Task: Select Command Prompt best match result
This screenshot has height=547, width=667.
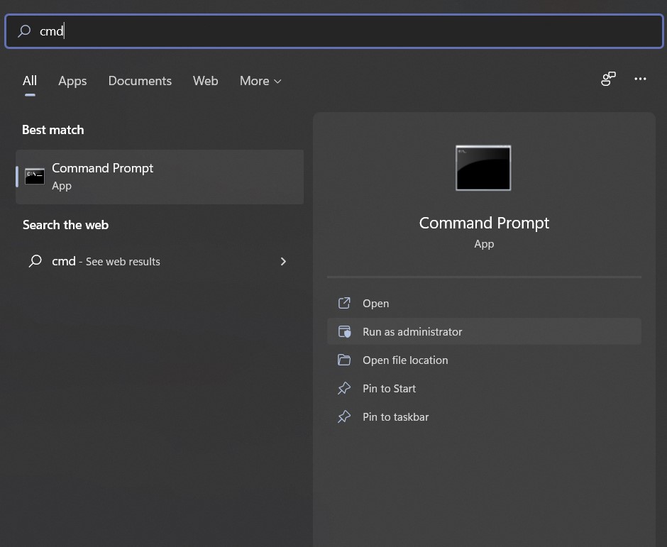Action: click(160, 177)
